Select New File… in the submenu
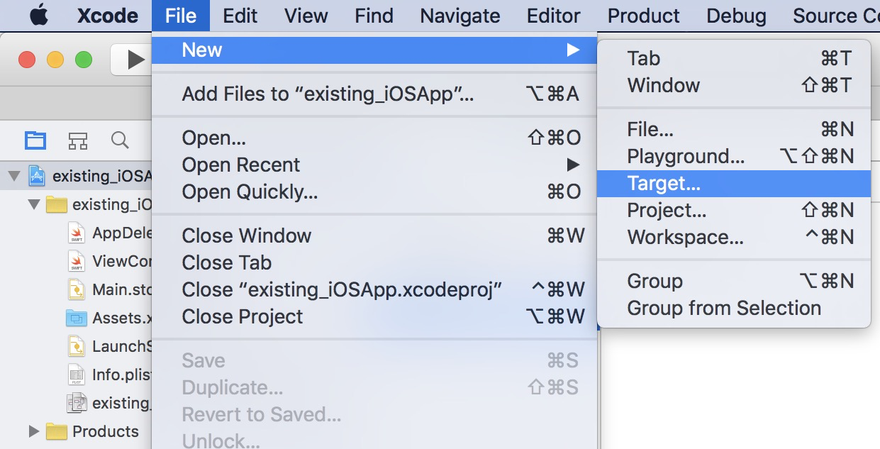The height and width of the screenshot is (449, 880). pos(734,129)
